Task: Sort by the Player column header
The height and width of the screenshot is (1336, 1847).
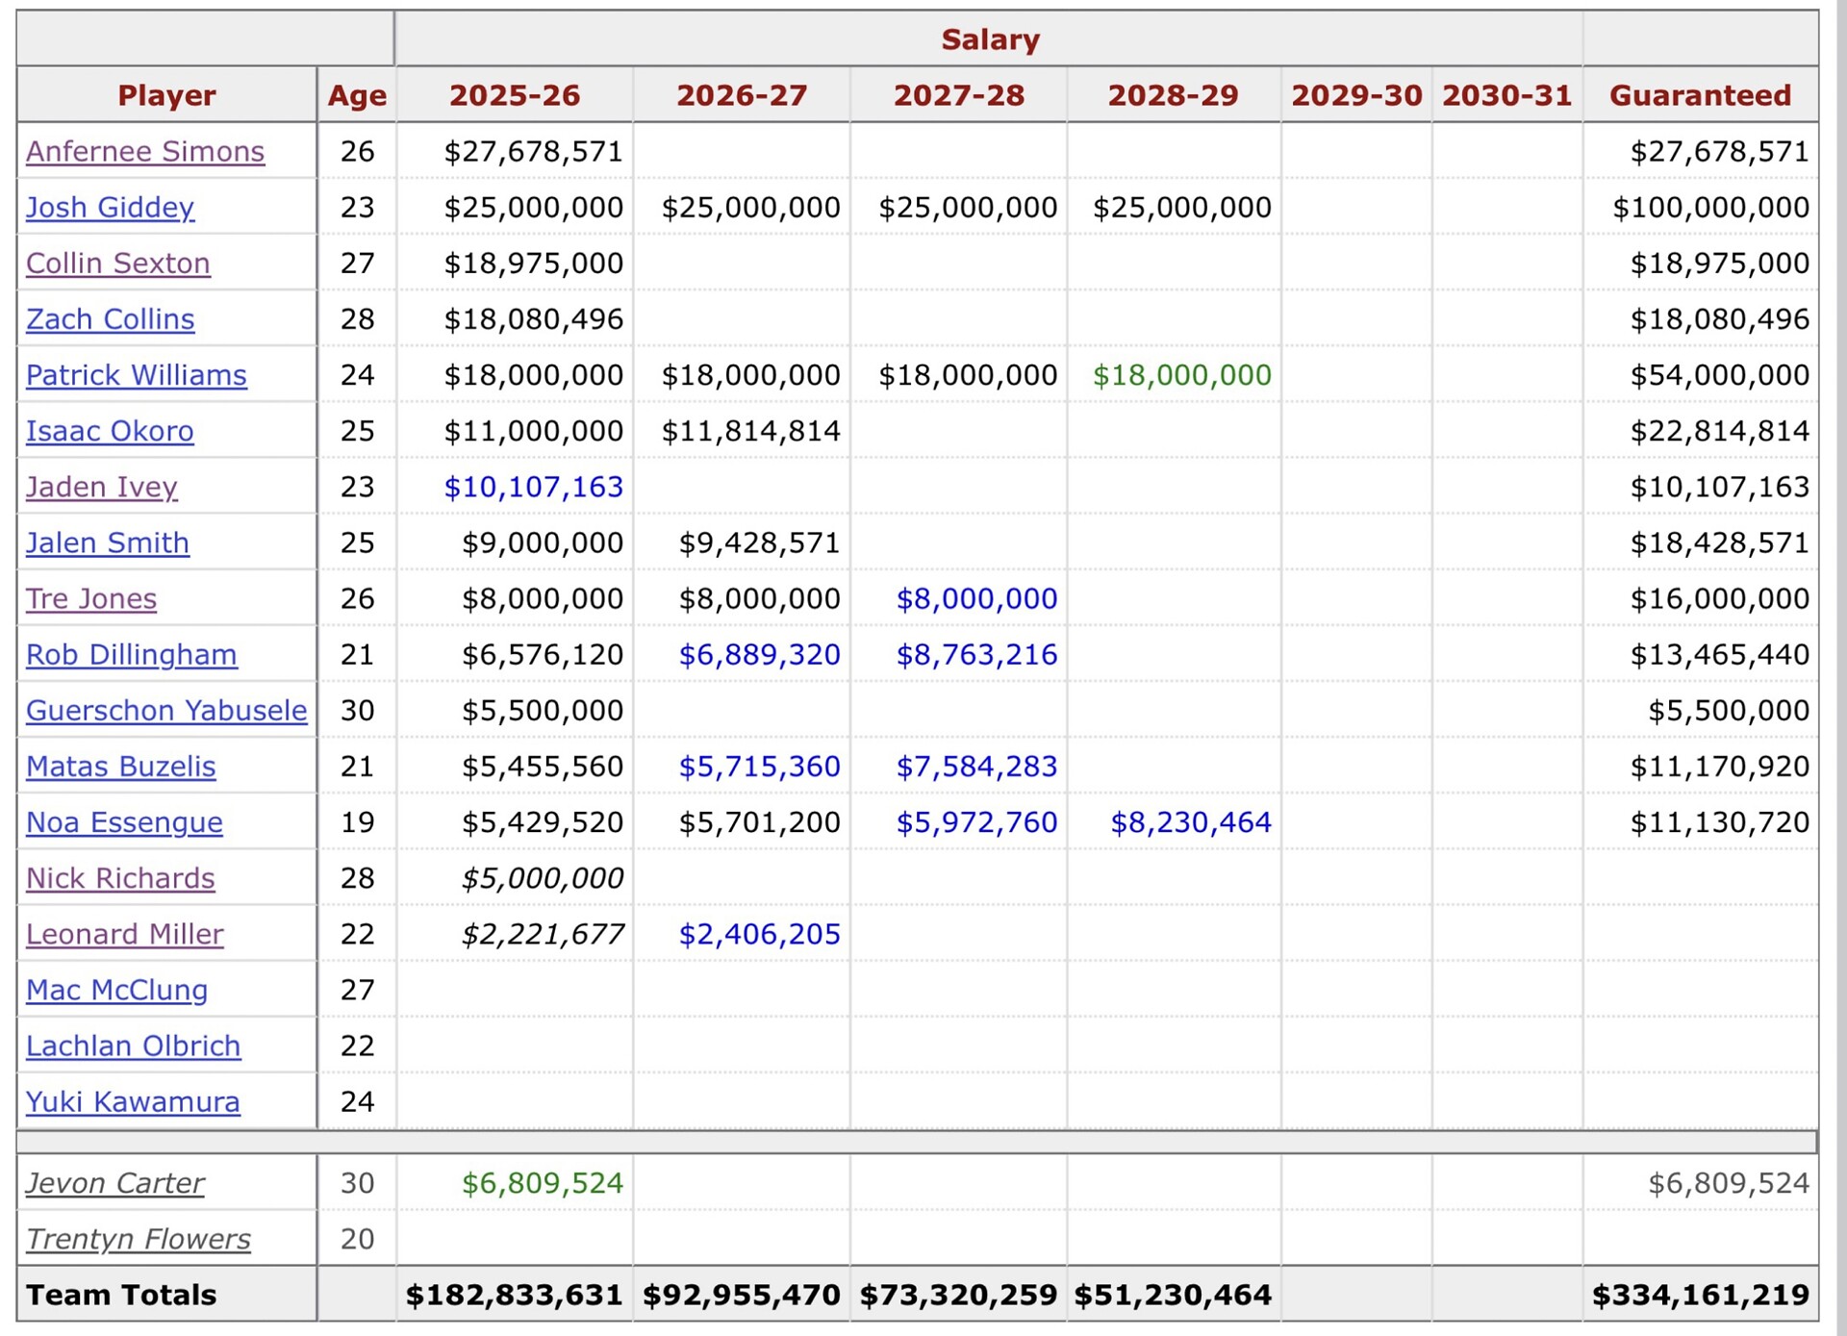Action: click(x=166, y=95)
